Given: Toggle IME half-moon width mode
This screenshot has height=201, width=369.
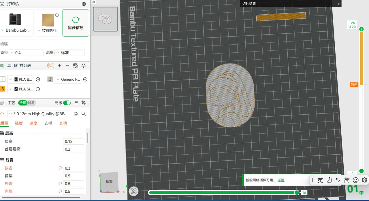Looking at the screenshot, I should pos(329,180).
